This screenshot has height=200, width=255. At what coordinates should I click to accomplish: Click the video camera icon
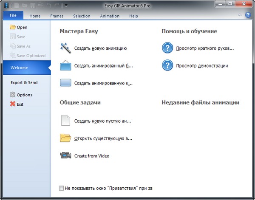65,156
